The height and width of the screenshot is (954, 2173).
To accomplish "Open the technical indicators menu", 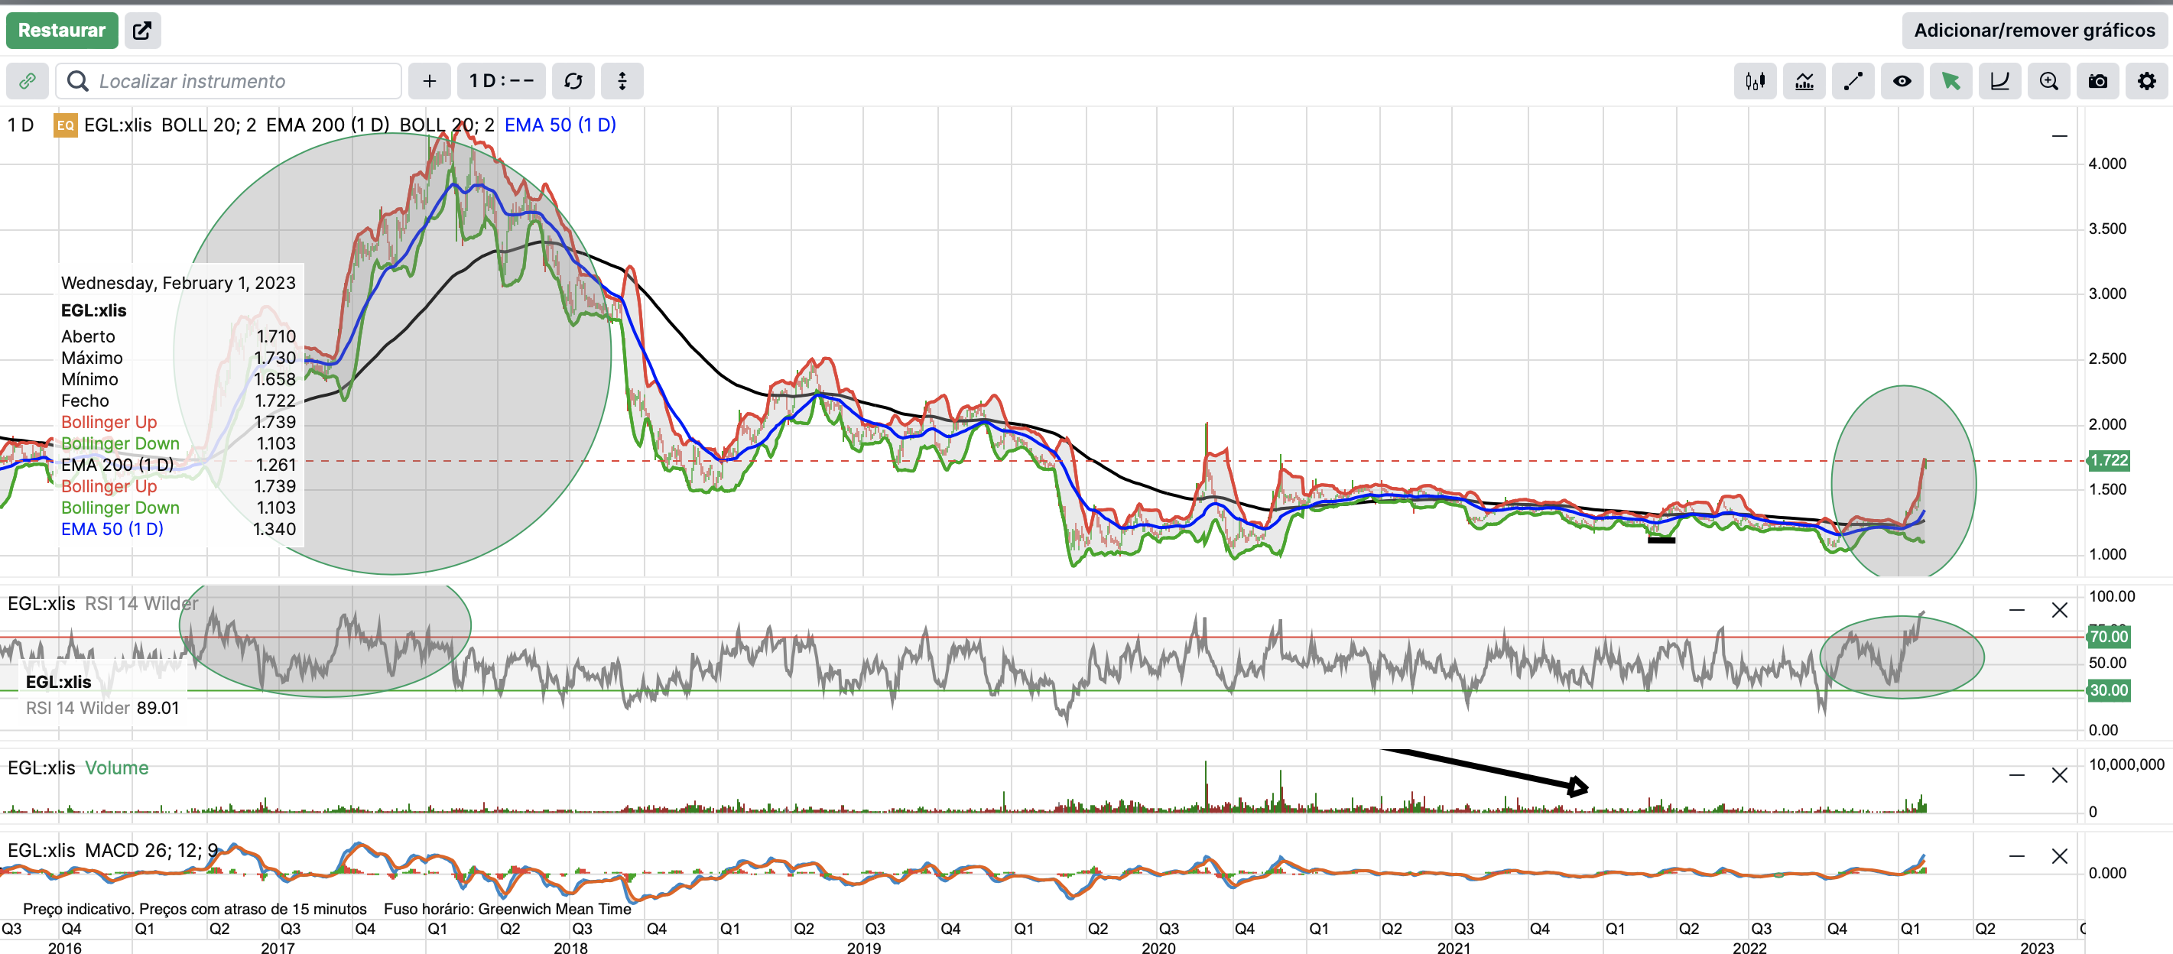I will coord(1804,81).
